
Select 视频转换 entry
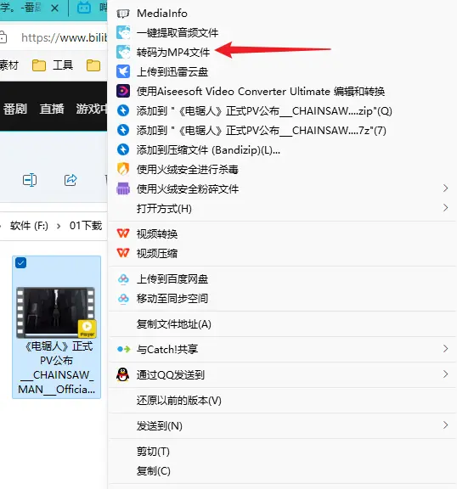click(x=282, y=233)
